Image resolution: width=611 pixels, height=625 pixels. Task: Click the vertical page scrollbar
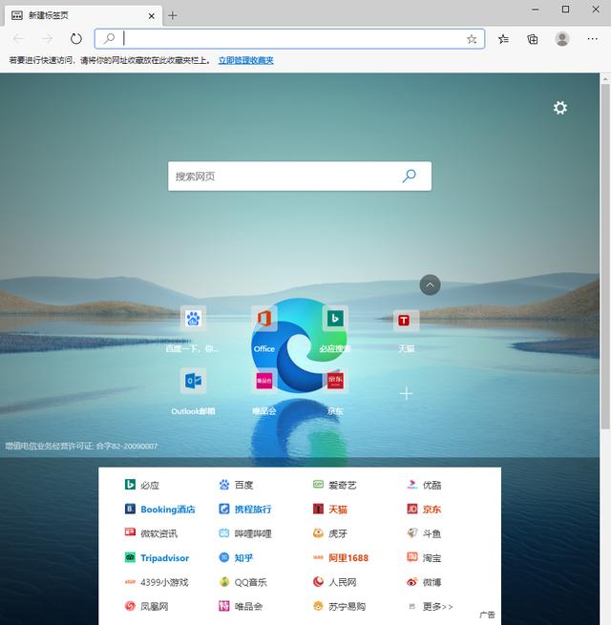pos(605,255)
